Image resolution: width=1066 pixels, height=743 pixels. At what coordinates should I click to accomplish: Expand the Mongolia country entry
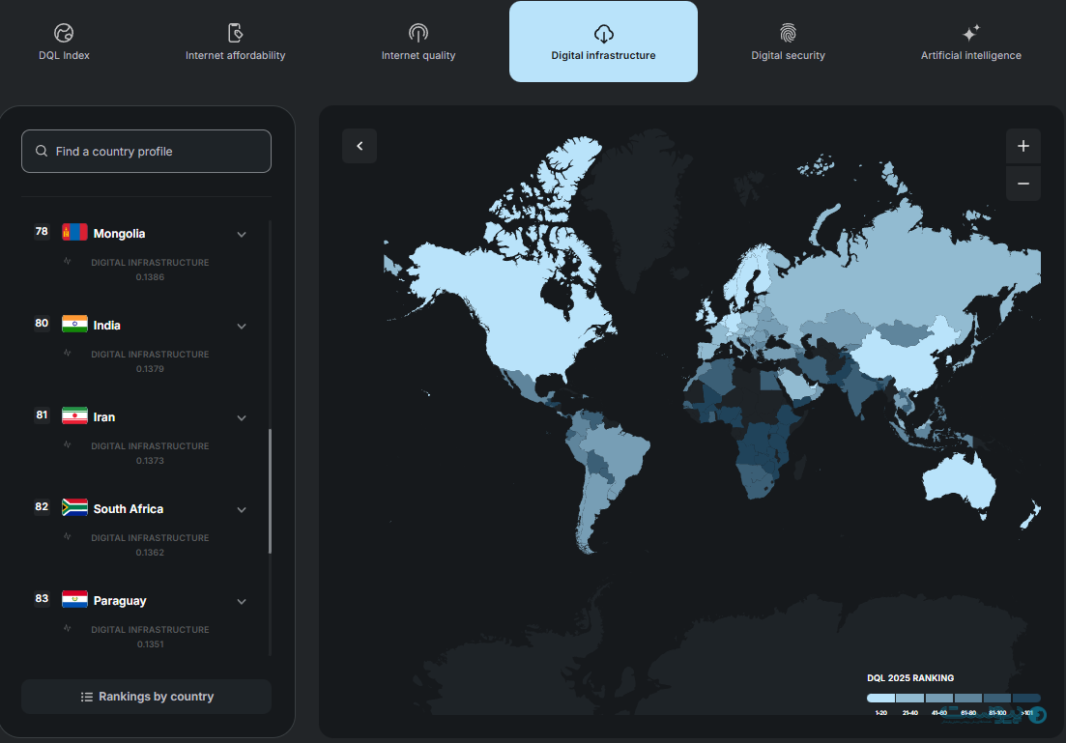tap(242, 234)
